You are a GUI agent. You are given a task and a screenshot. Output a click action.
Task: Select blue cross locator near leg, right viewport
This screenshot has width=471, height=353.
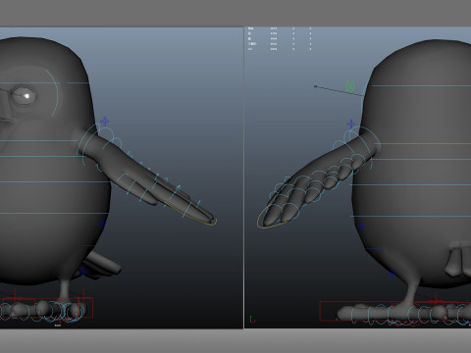(392, 275)
